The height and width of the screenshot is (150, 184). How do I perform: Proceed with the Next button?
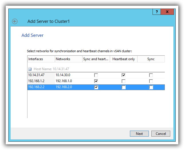coord(139,133)
